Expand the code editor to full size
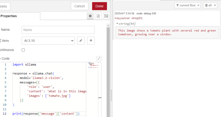 click(99, 58)
